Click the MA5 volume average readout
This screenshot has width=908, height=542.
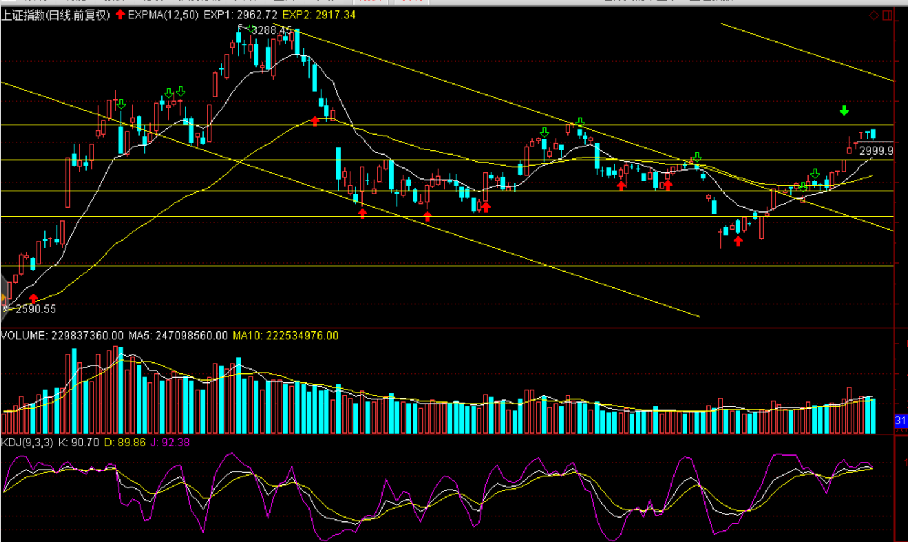178,336
